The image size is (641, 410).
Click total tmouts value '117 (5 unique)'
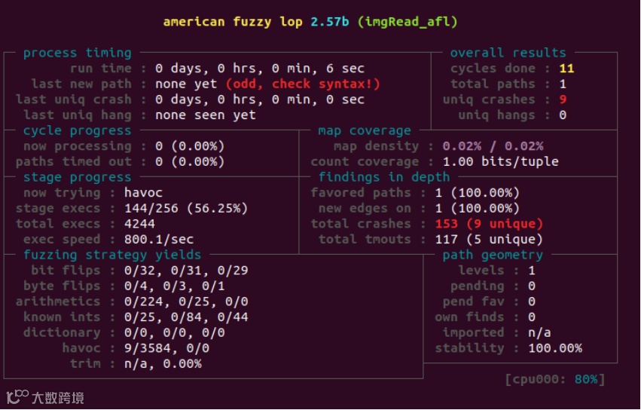[x=489, y=240]
